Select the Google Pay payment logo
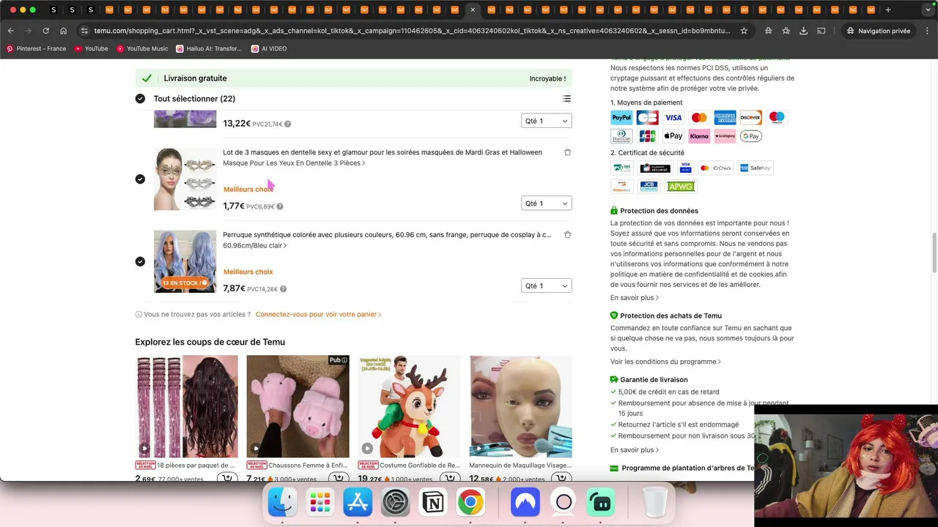The height and width of the screenshot is (527, 938). (751, 136)
